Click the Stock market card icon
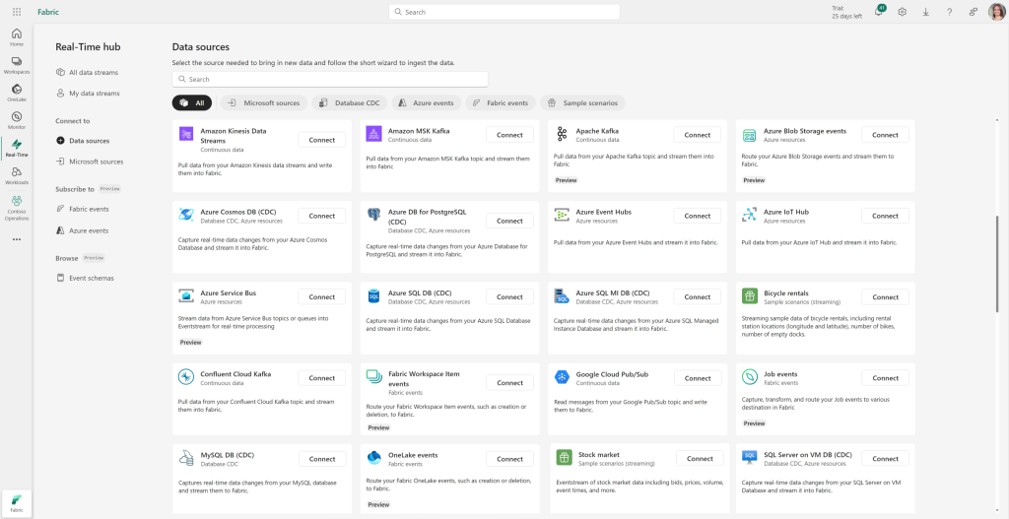Screen dimensions: 1009x519 click(x=565, y=457)
